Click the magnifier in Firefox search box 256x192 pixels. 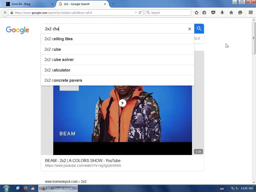pos(148,12)
